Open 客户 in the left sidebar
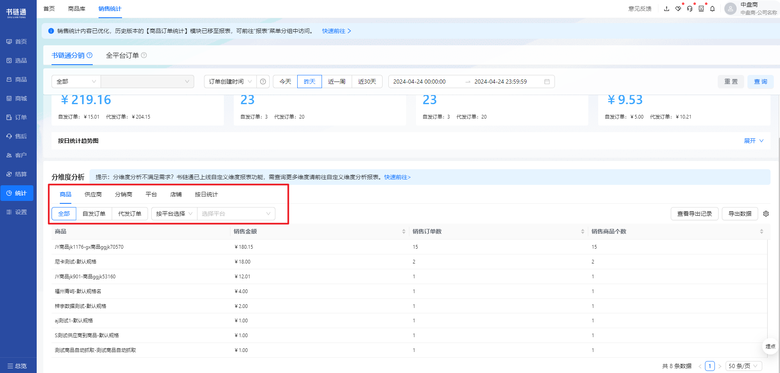This screenshot has width=780, height=373. (x=17, y=155)
